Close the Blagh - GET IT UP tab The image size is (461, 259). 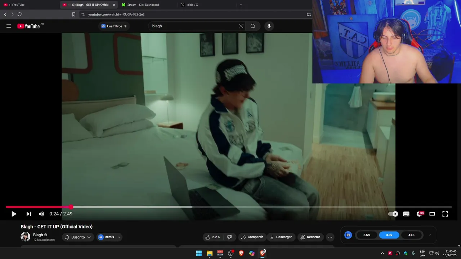tap(114, 5)
